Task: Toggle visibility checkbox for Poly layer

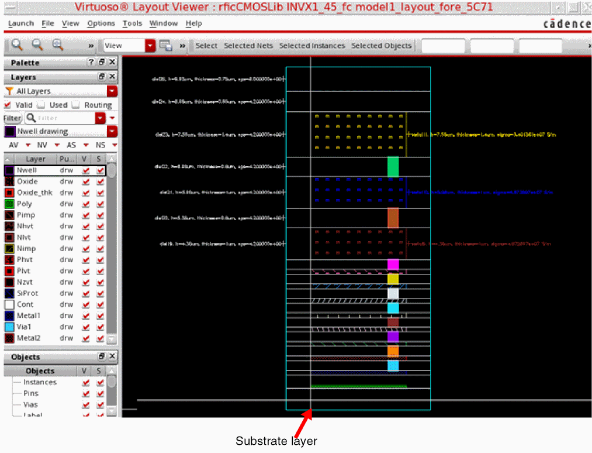Action: pos(86,204)
